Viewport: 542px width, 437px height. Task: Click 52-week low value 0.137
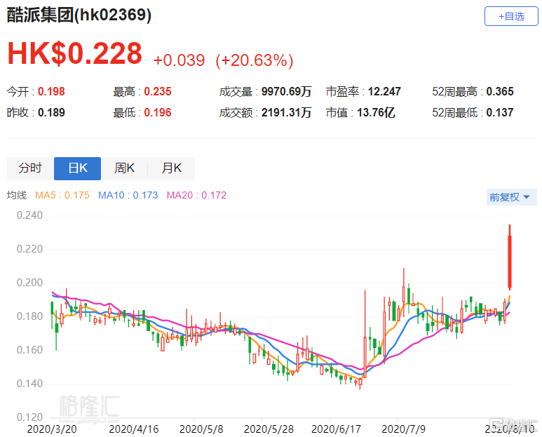click(x=500, y=113)
